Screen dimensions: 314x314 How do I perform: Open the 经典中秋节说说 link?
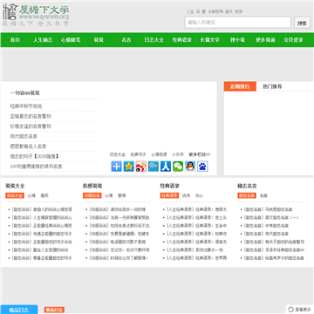pyautogui.click(x=26, y=106)
